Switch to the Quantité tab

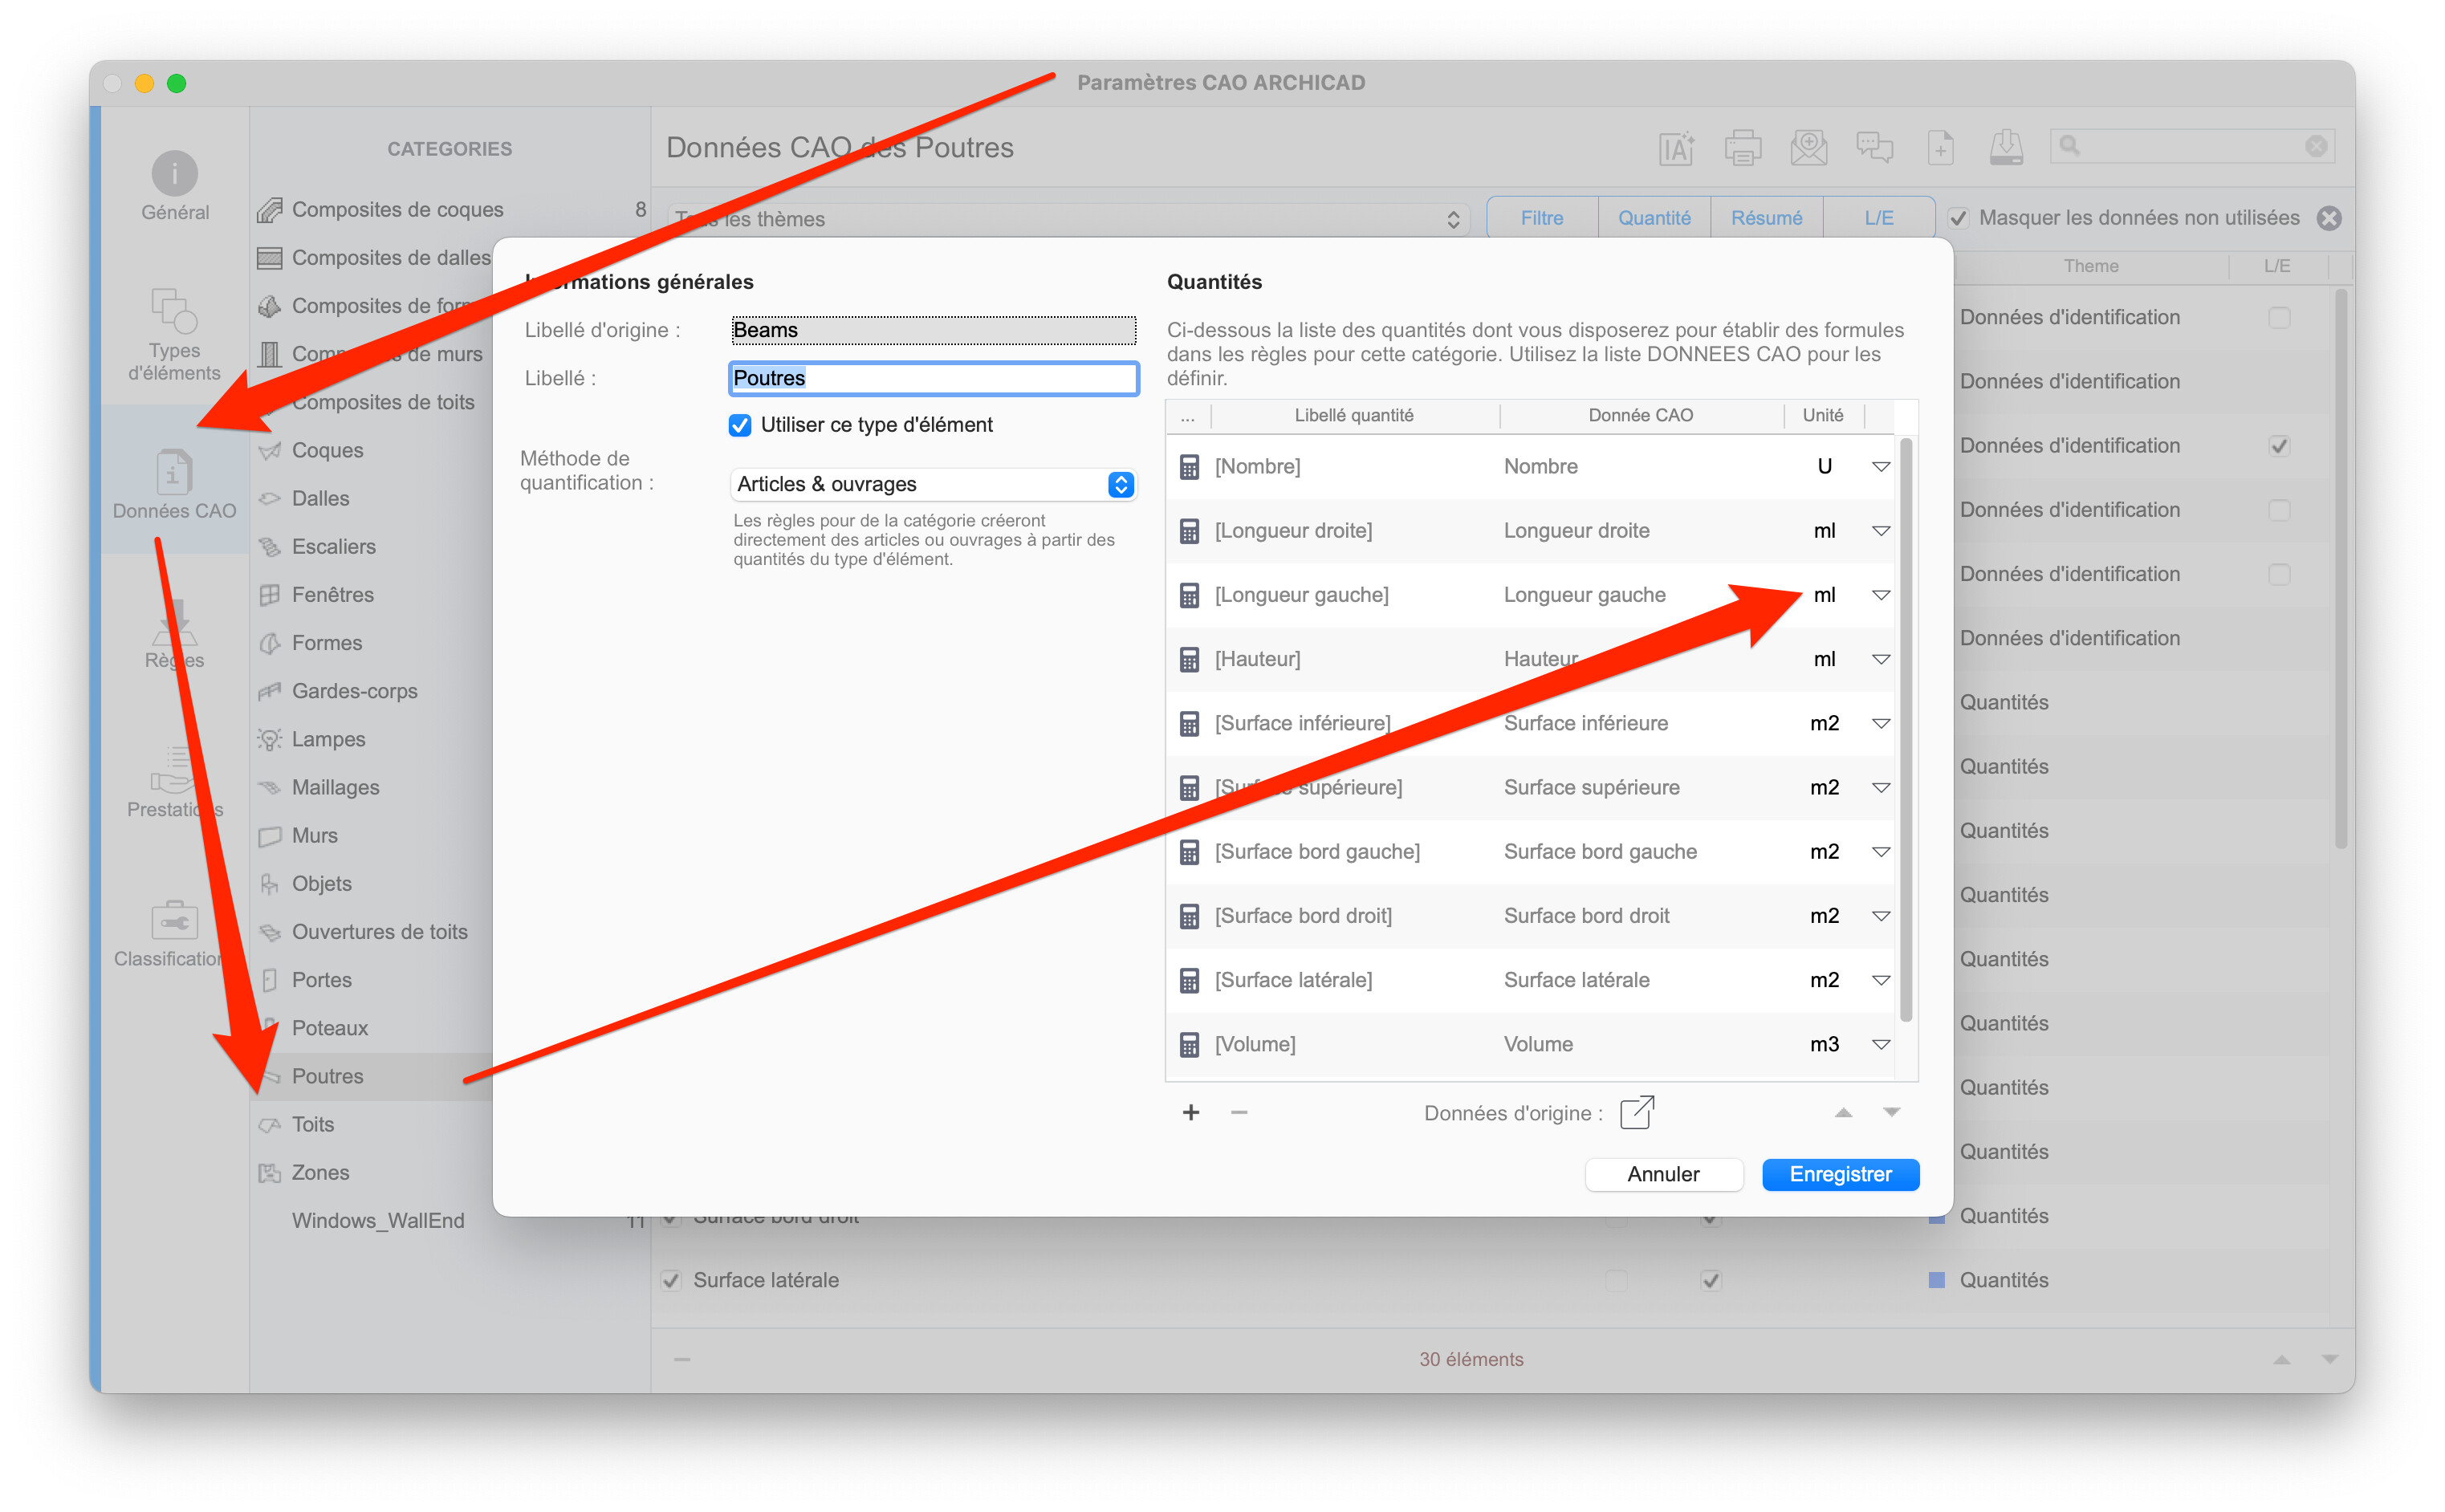(1654, 218)
